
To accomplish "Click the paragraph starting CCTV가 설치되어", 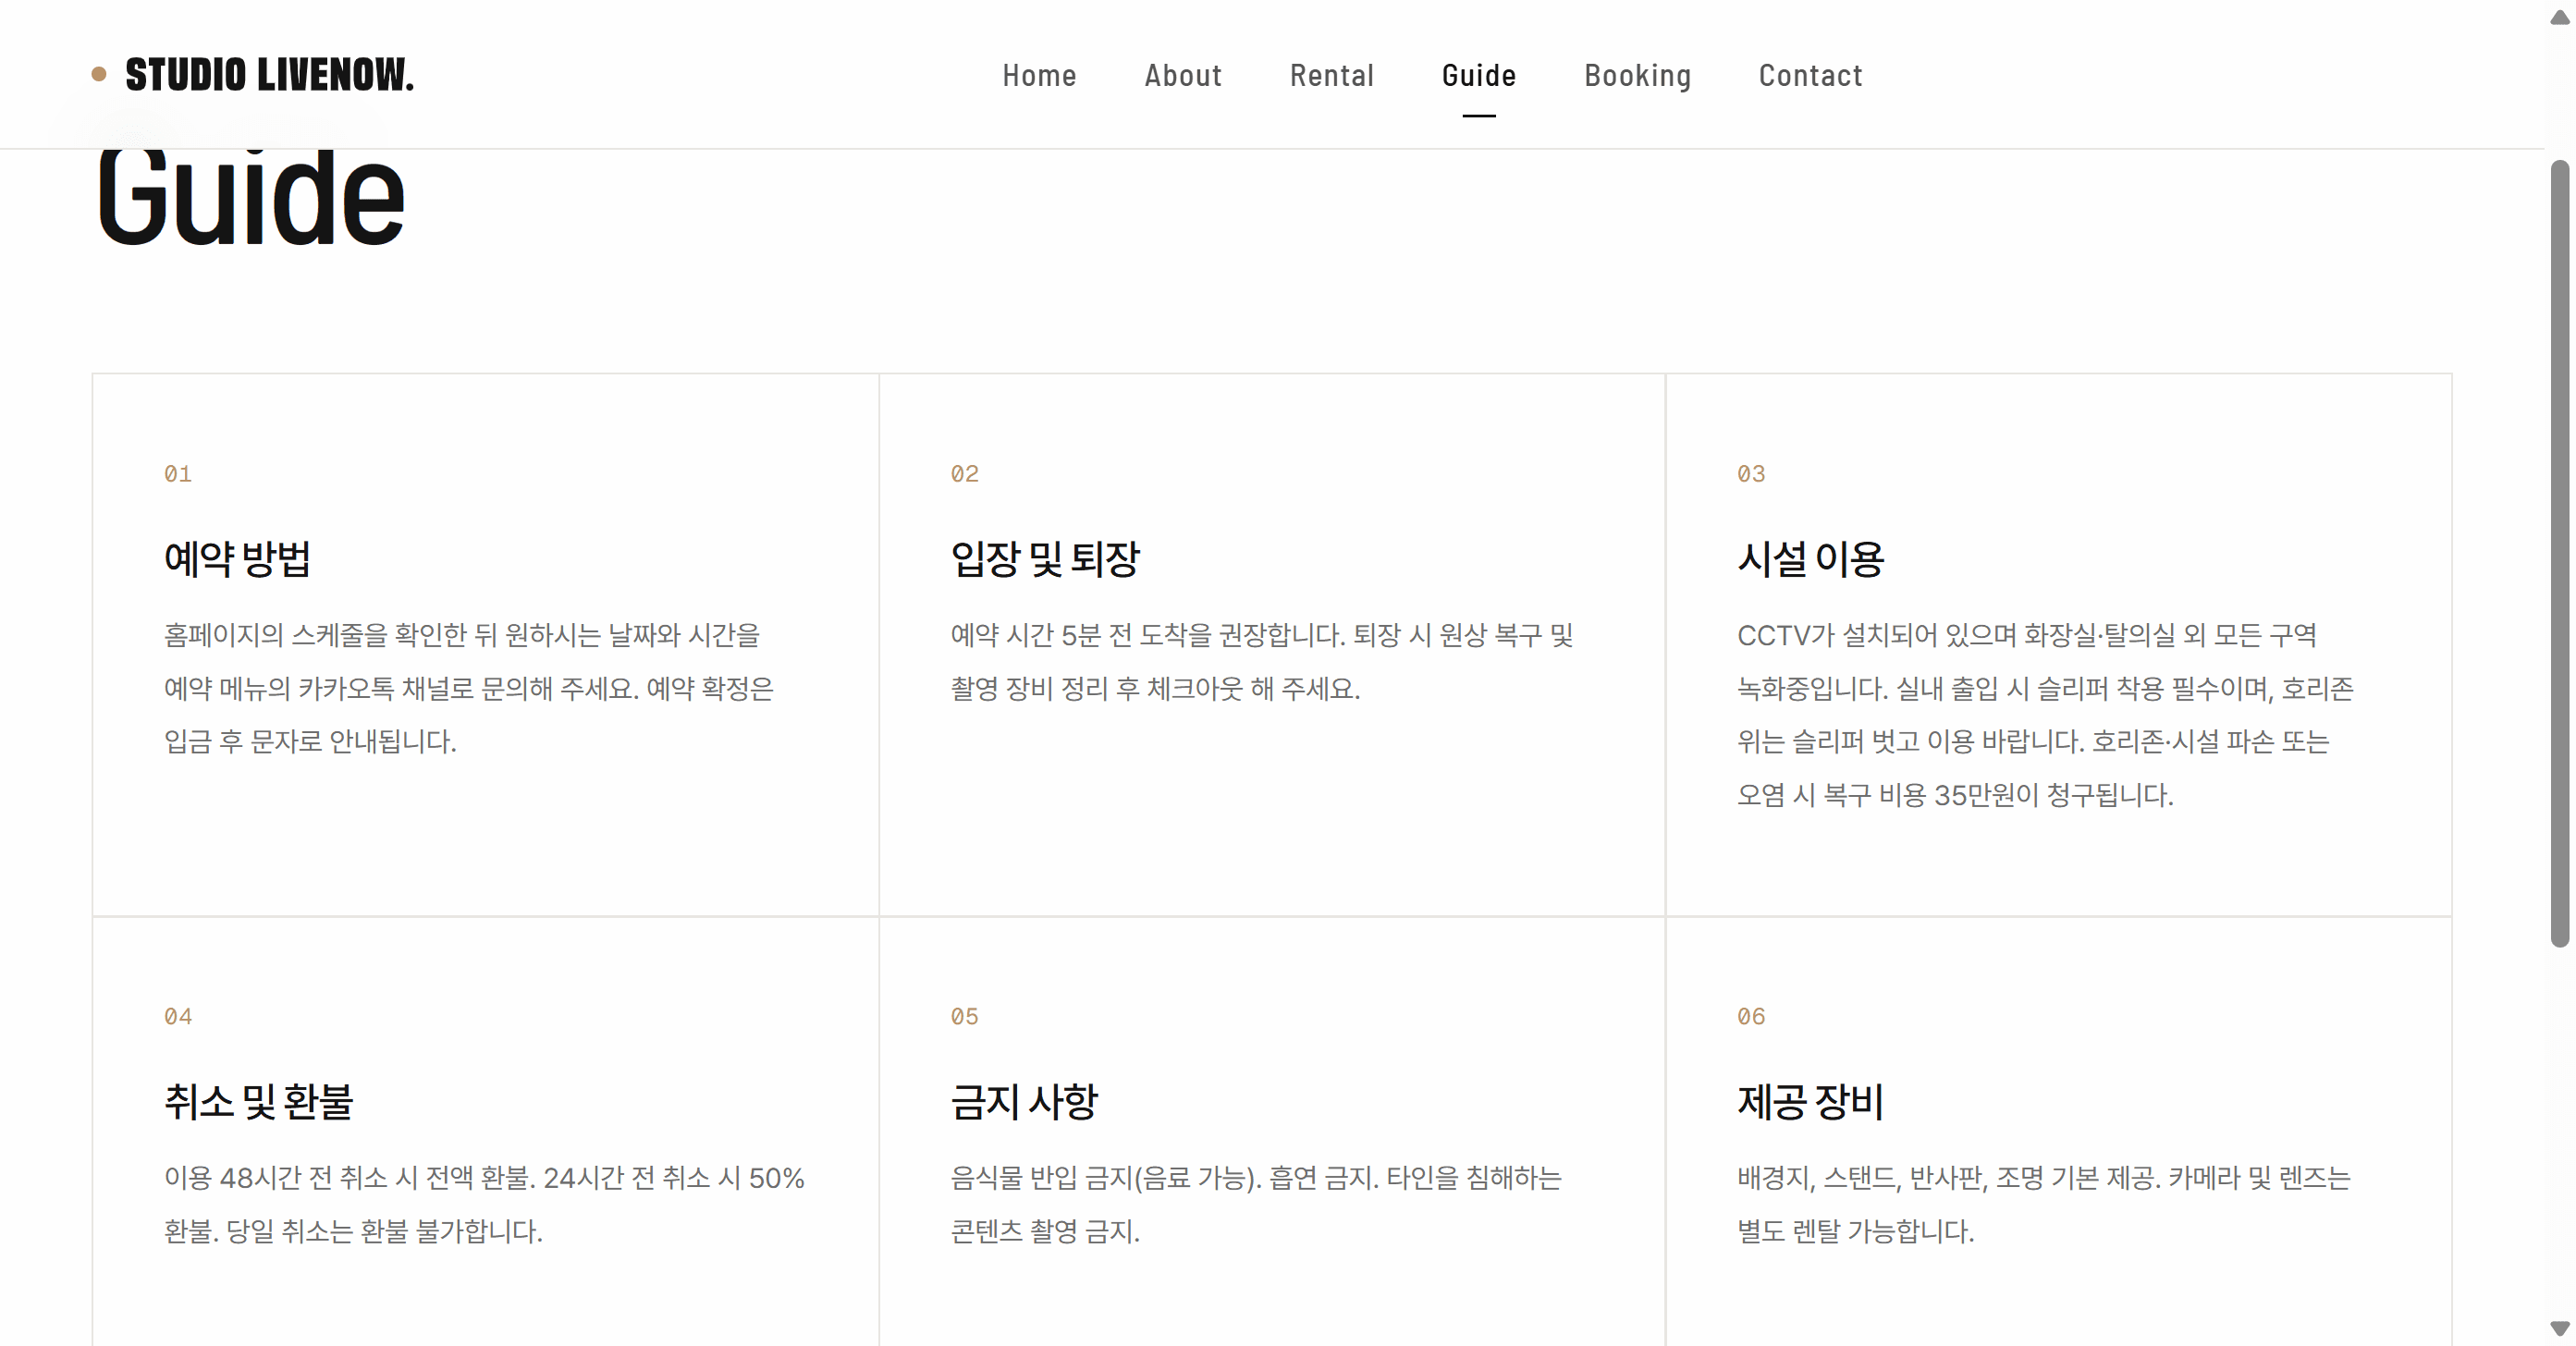I will click(2045, 715).
